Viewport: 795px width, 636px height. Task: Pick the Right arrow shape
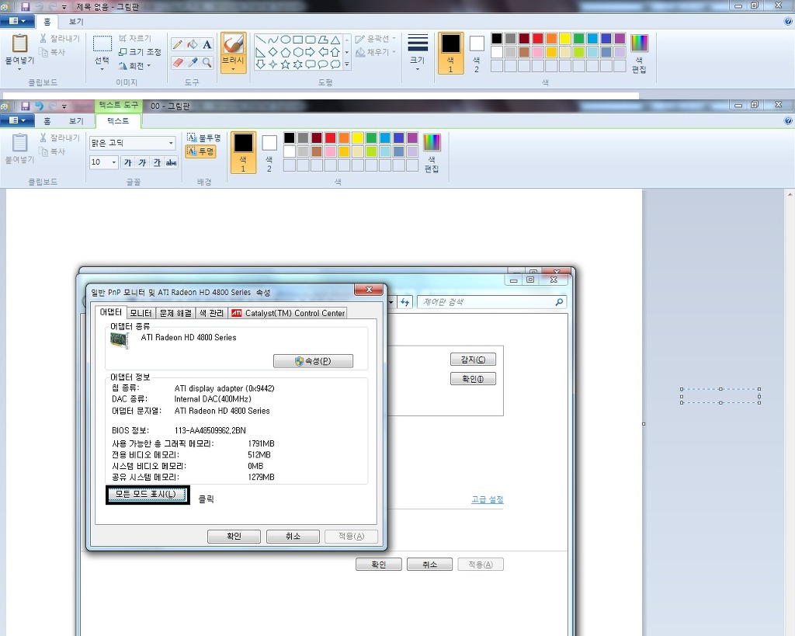pos(311,52)
